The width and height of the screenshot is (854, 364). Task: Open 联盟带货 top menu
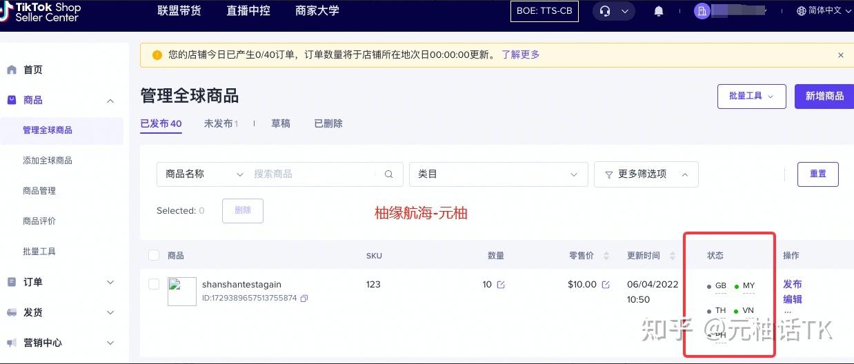(x=179, y=11)
